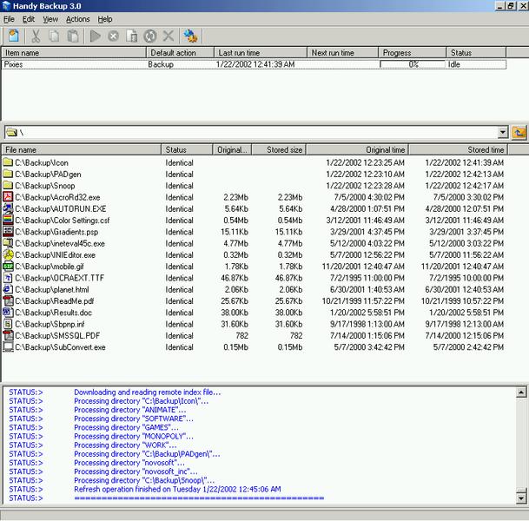Sort by Item name column header
Image resolution: width=529 pixels, height=521 pixels.
[x=74, y=53]
